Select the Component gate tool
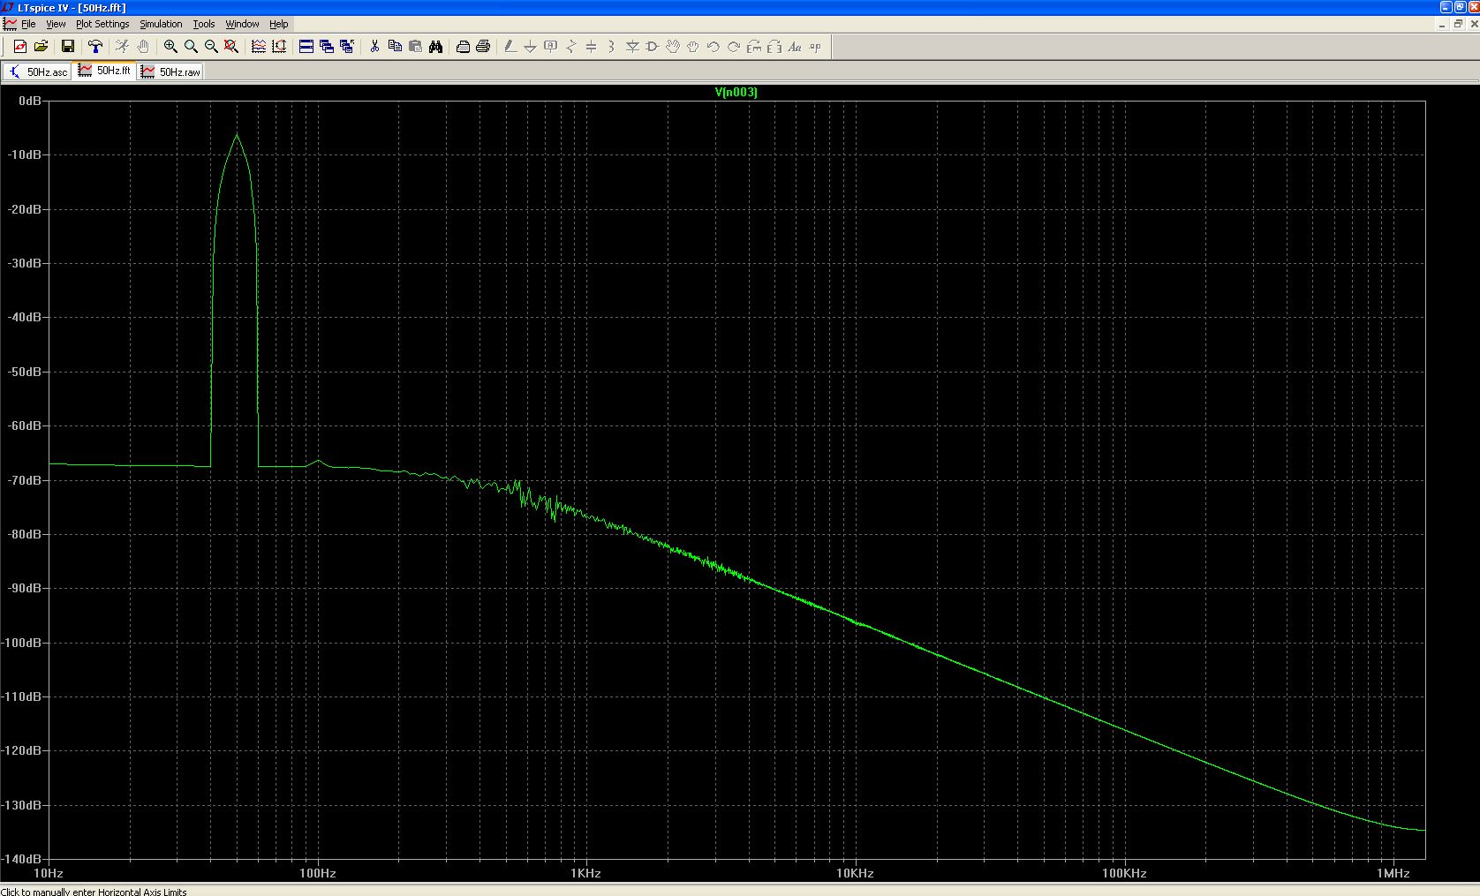The height and width of the screenshot is (896, 1480). tap(653, 47)
